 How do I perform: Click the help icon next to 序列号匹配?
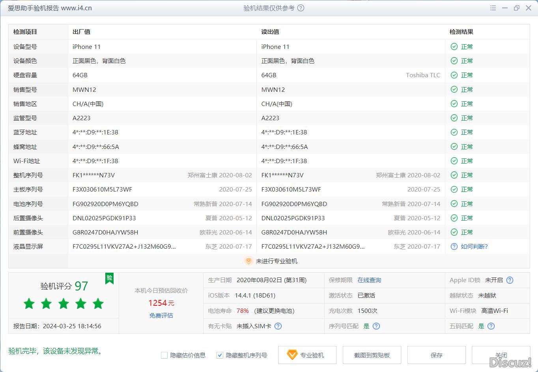(376, 326)
